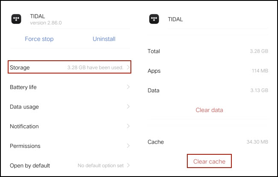Expand the Storage row chevron arrow

point(128,67)
